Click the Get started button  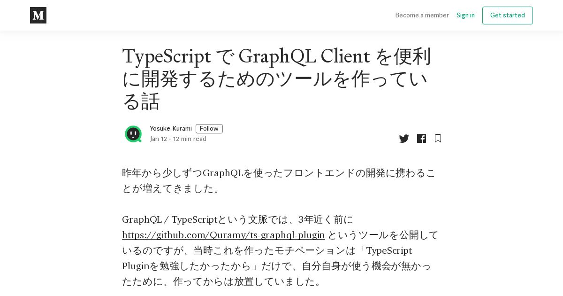click(507, 16)
